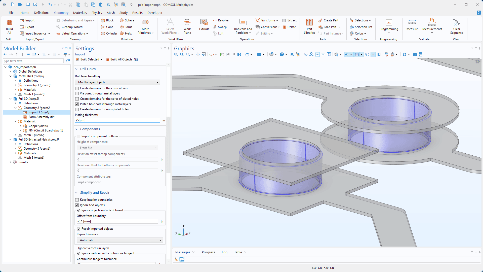Click the Extrude tool
483x272 pixels.
click(x=204, y=25)
